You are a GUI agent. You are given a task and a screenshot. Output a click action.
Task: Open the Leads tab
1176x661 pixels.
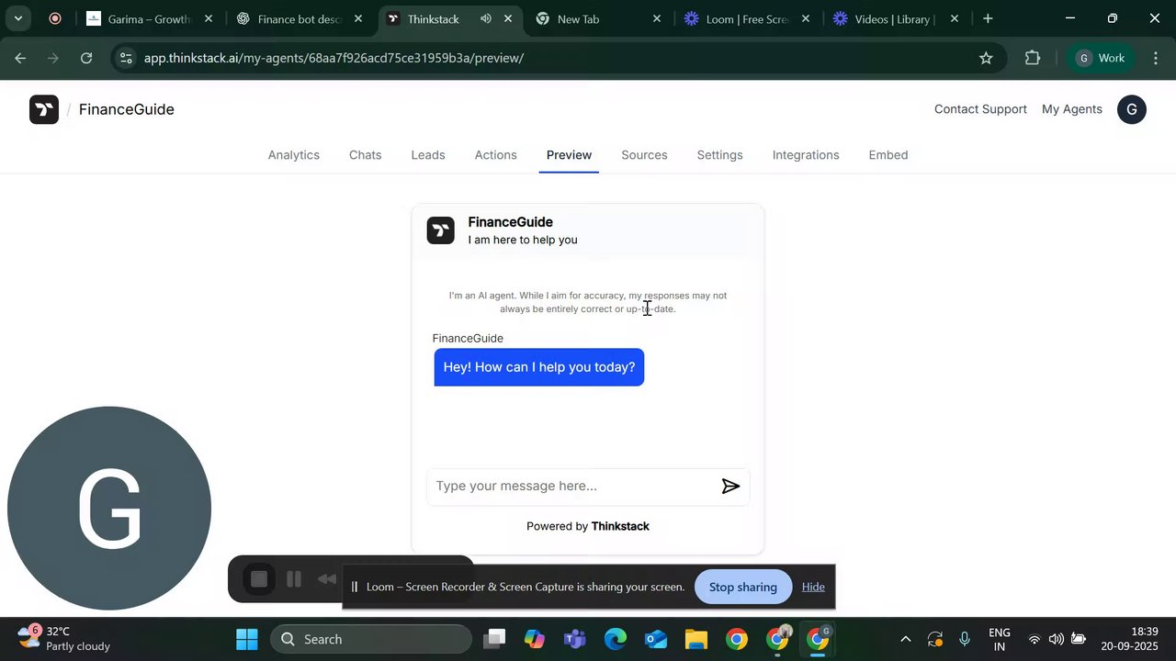[428, 155]
